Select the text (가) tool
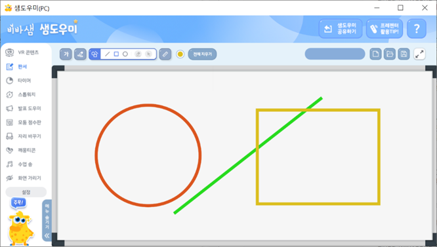437x247 pixels. (66, 54)
